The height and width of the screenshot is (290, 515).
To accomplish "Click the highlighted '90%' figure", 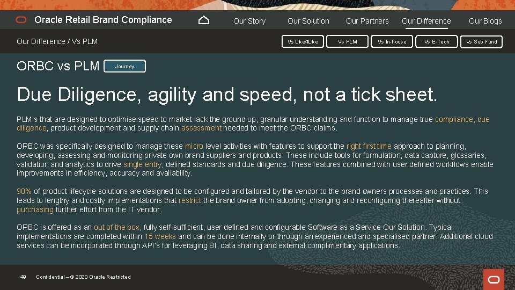I will pyautogui.click(x=24, y=191).
